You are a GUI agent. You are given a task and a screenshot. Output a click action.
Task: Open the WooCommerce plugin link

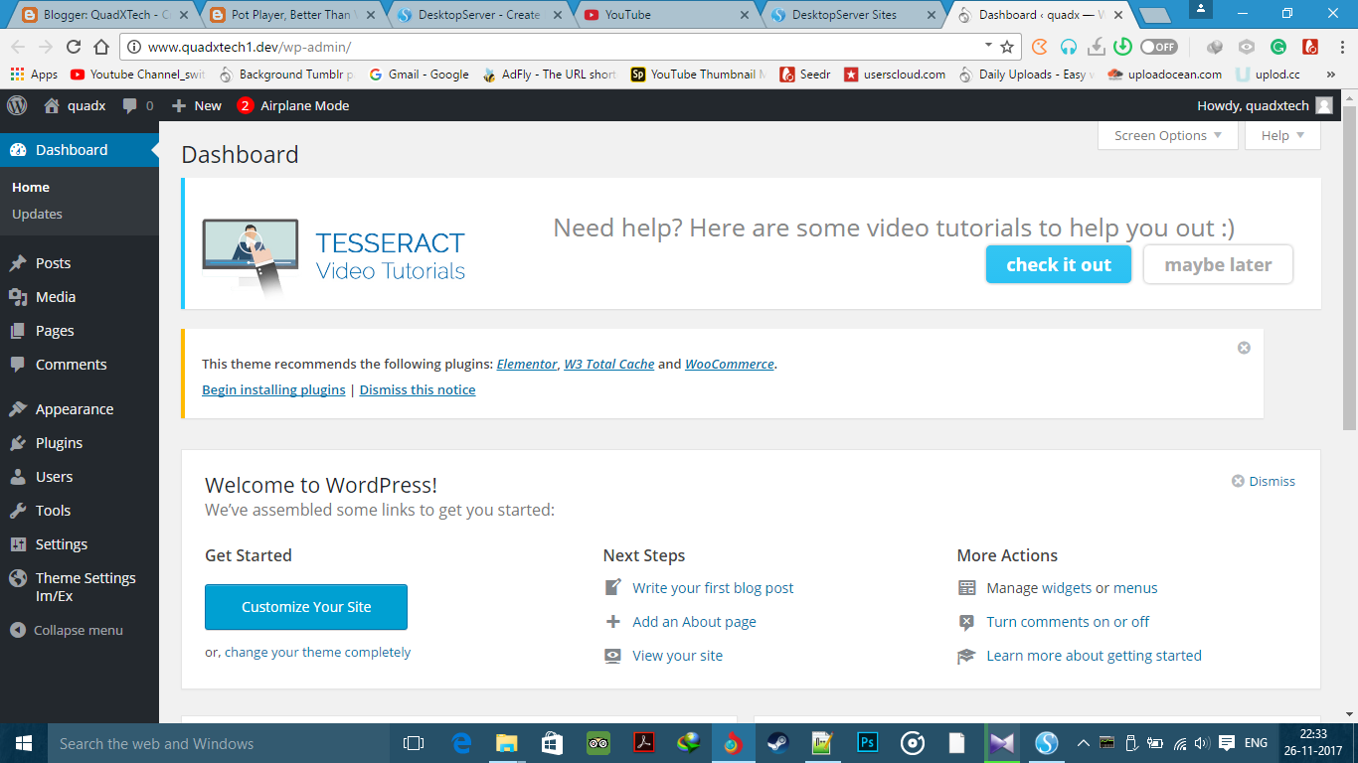click(730, 364)
